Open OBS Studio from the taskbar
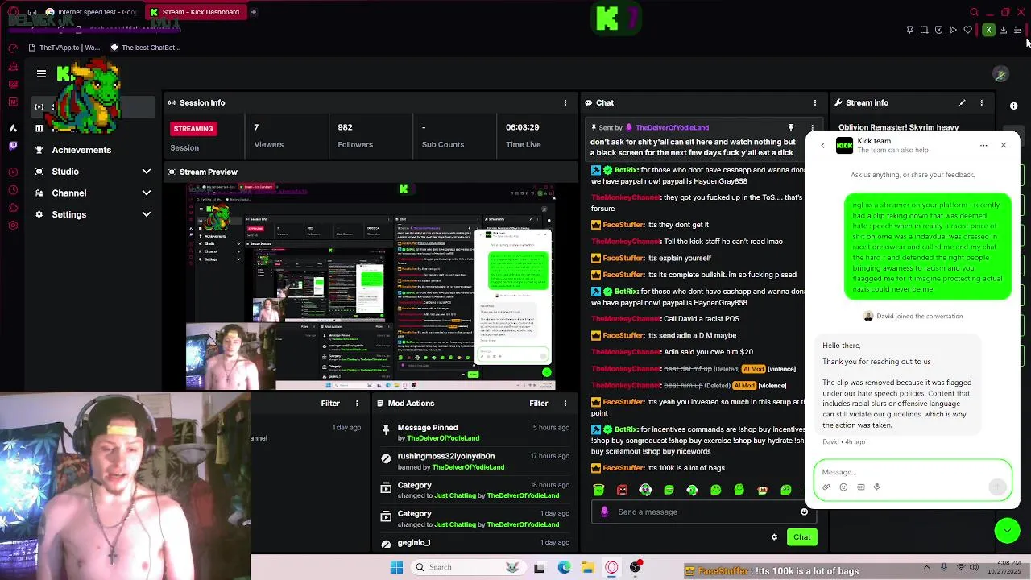The image size is (1031, 580). click(x=636, y=567)
